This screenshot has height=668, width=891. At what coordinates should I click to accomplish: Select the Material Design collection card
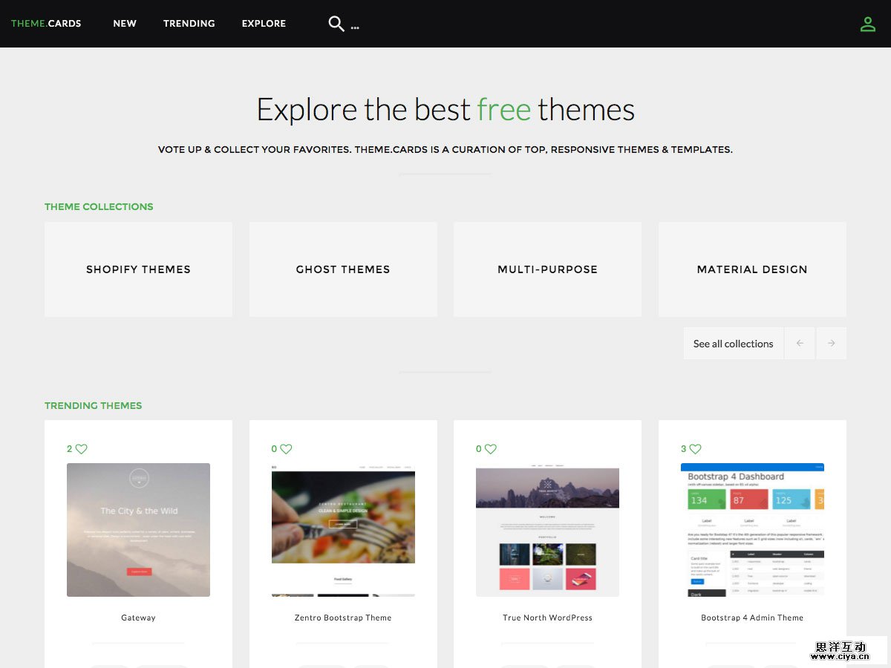(x=752, y=269)
